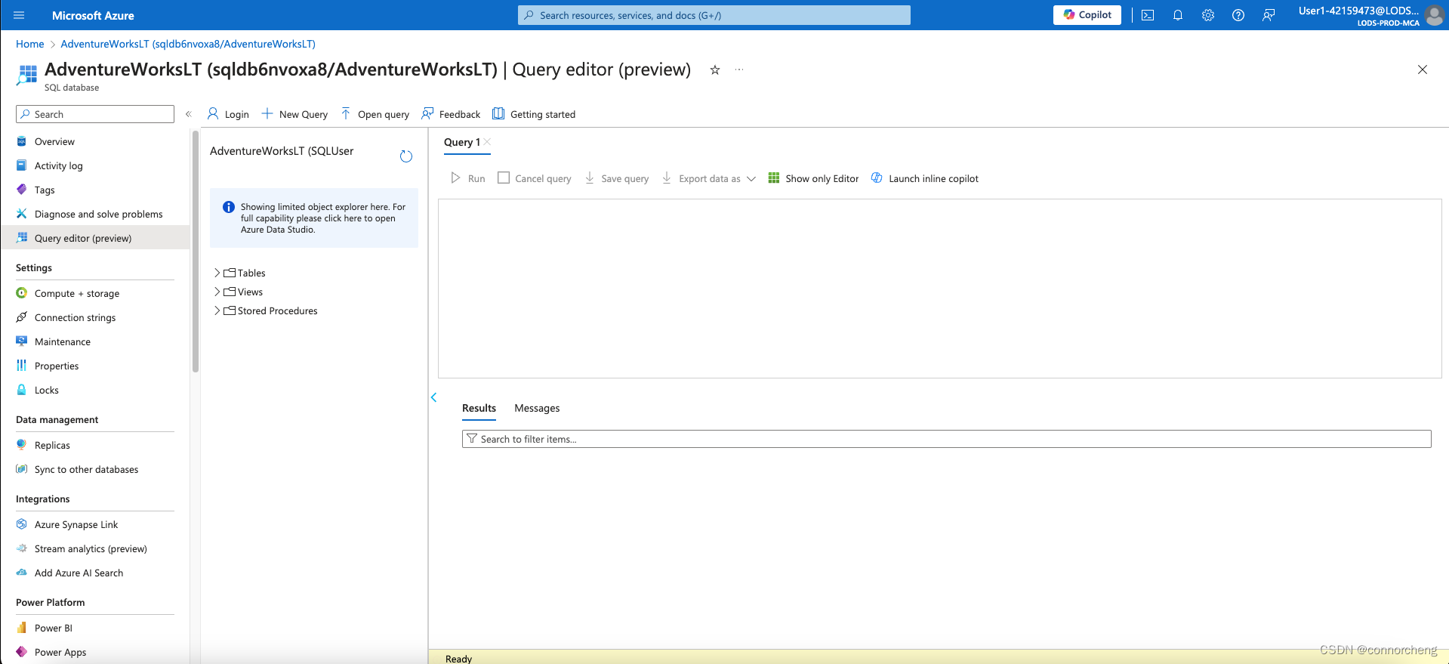Launch Copilot from the header

1087,15
